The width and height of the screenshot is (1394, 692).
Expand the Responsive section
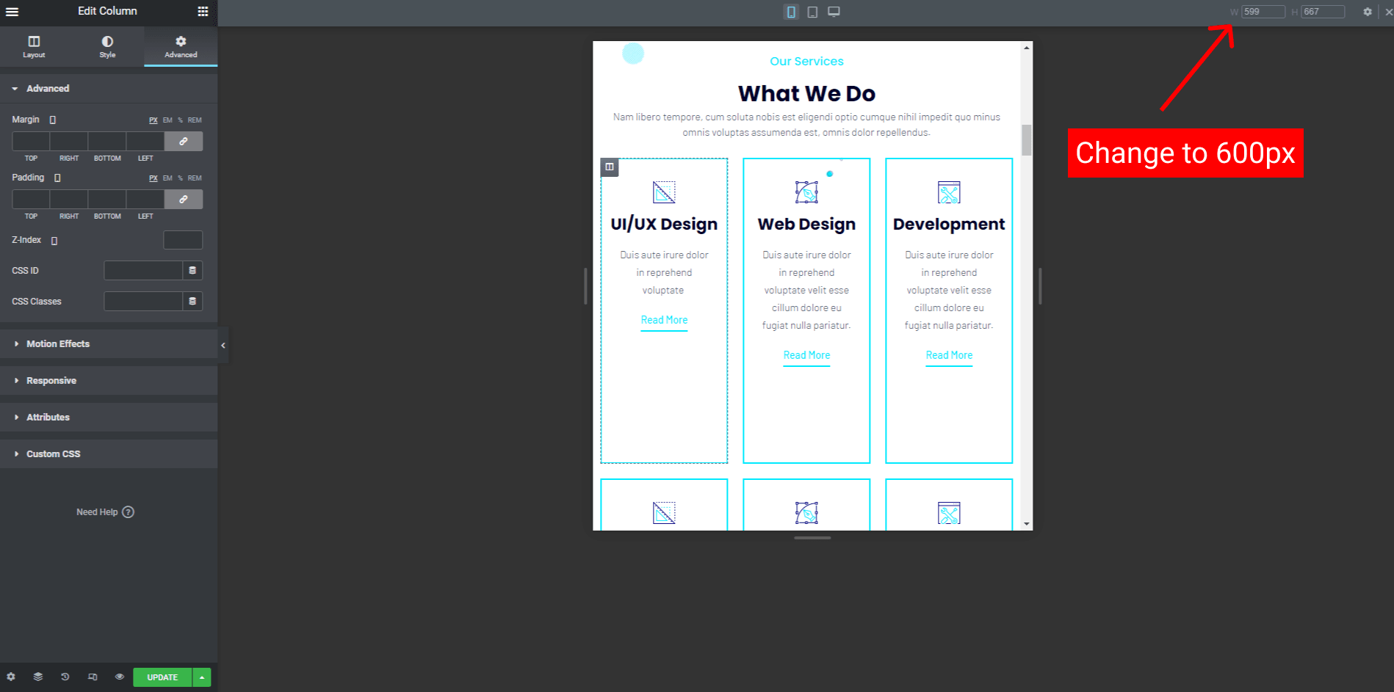click(109, 380)
